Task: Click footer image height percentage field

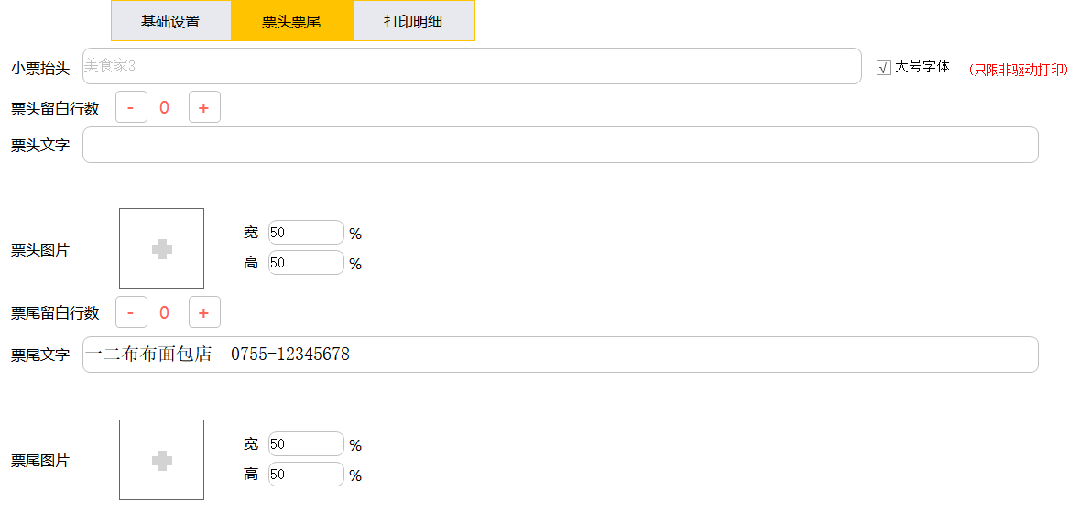Action: pos(306,475)
